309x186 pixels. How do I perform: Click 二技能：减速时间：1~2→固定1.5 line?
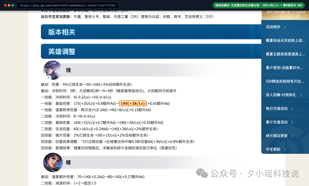click(69, 183)
